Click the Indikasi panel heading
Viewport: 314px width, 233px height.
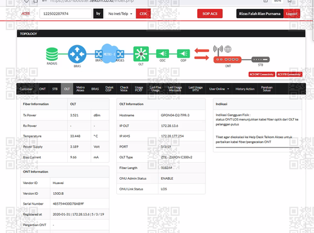tap(222, 104)
